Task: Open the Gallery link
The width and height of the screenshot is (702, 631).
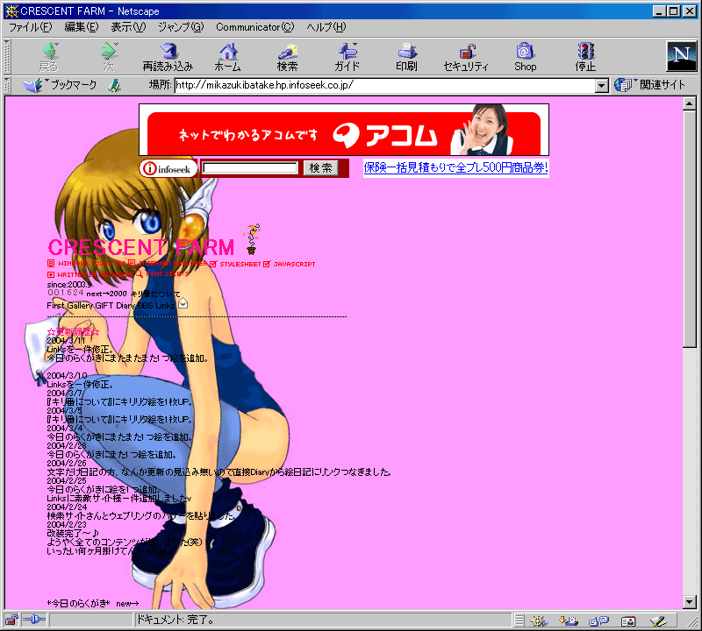Action: pyautogui.click(x=80, y=306)
